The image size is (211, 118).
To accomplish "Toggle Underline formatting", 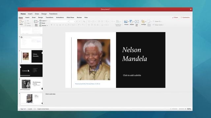I will 57,25.
